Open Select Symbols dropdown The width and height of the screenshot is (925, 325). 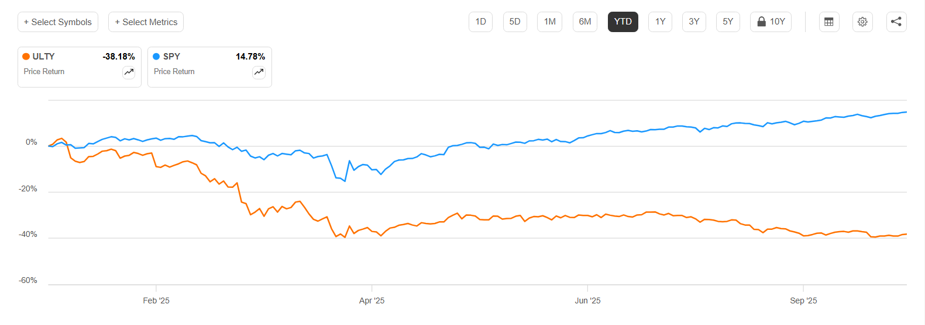(58, 22)
